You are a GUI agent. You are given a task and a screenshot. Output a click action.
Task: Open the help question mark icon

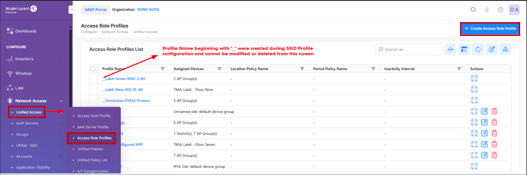[x=501, y=10]
